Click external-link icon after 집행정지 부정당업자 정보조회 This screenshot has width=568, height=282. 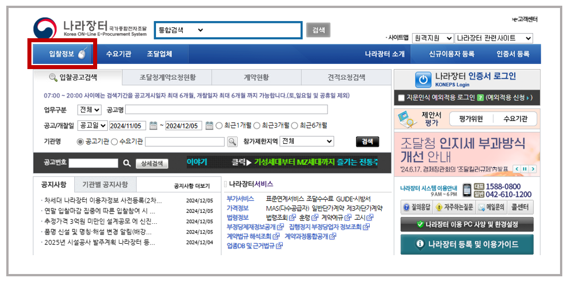[366, 227]
